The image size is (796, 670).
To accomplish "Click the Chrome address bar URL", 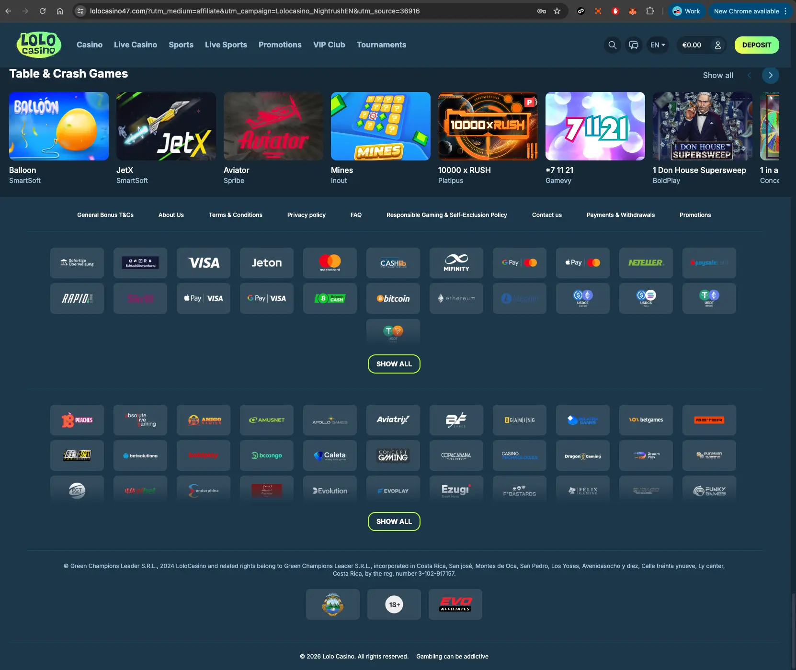I will [255, 11].
